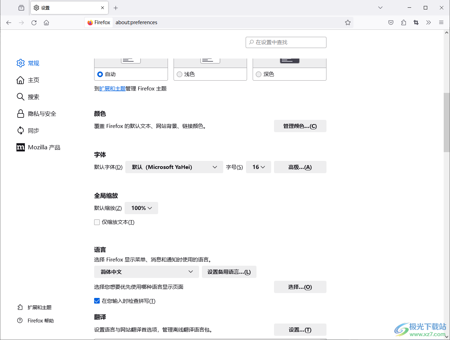Click the house icon beside 主页

pyautogui.click(x=21, y=80)
